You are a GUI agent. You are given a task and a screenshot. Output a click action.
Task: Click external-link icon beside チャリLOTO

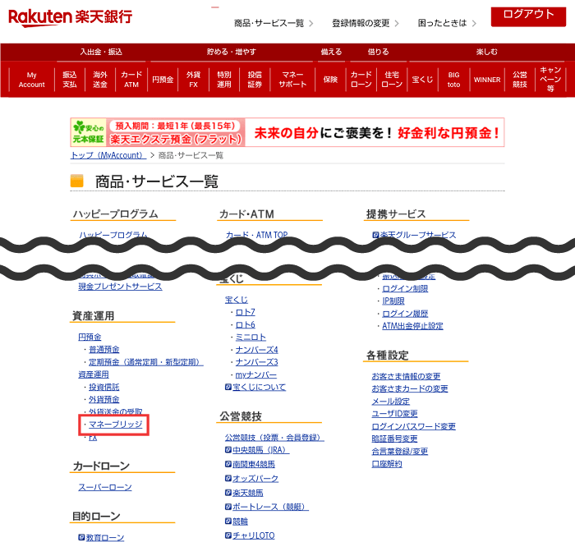(228, 535)
